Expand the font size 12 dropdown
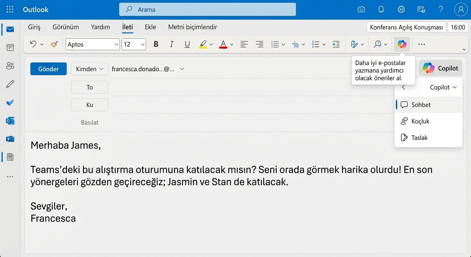 [x=133, y=44]
